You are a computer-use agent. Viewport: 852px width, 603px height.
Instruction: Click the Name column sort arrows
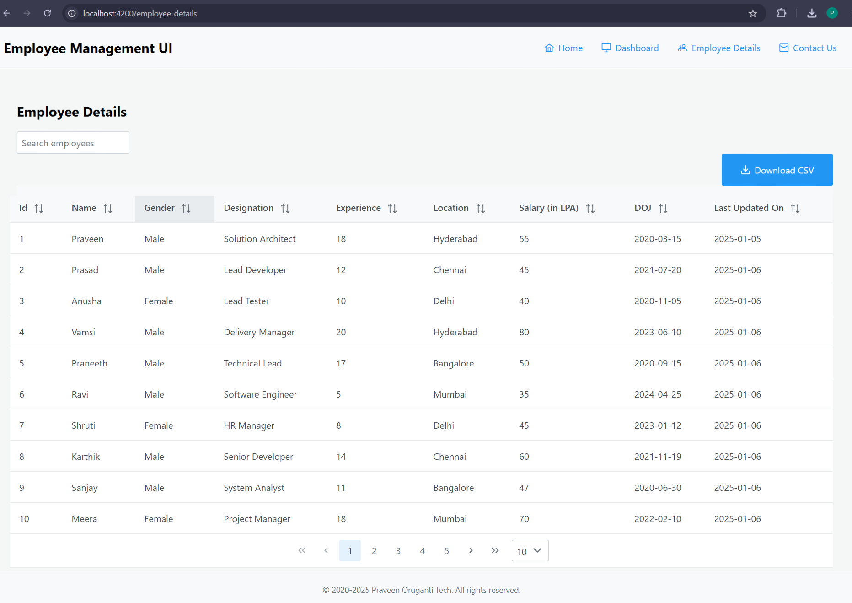coord(108,209)
